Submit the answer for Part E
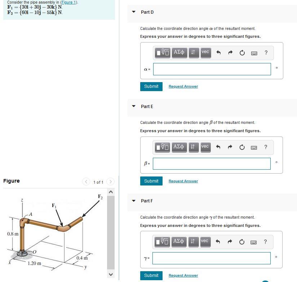Viewport: 297px width, 282px height. tap(151, 181)
